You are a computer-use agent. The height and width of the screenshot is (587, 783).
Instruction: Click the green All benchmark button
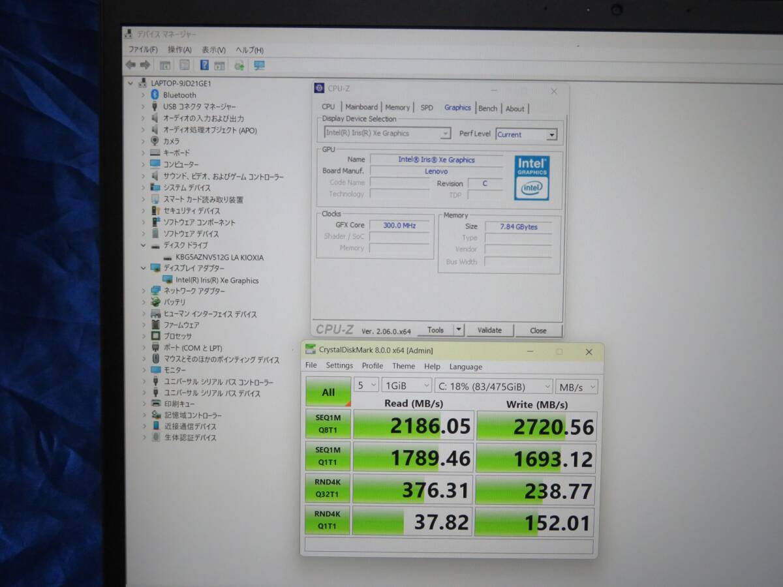328,392
